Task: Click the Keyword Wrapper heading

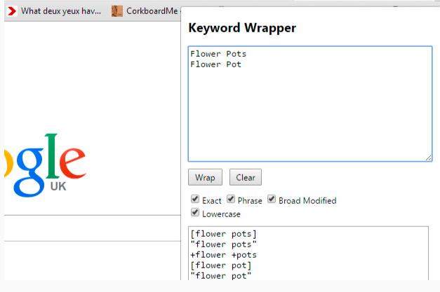Action: tap(242, 28)
